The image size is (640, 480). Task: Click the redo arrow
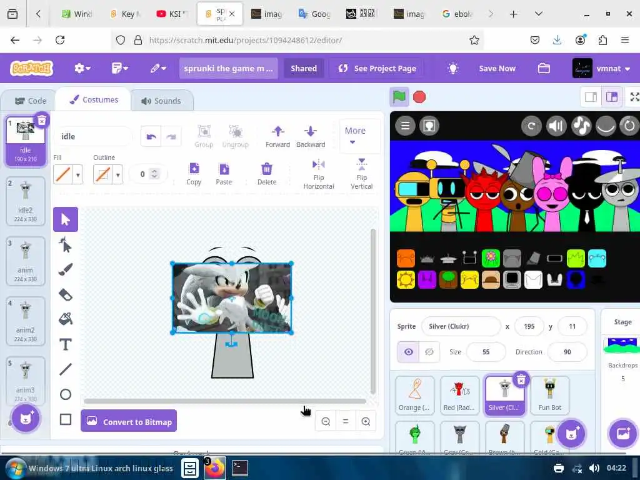tap(171, 137)
